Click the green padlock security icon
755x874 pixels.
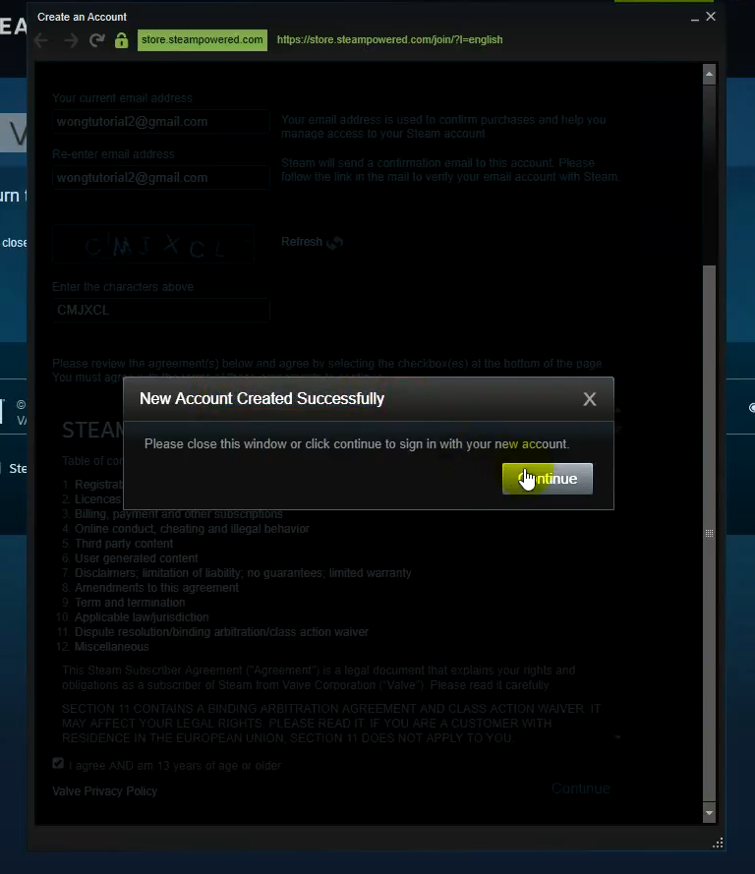point(121,40)
